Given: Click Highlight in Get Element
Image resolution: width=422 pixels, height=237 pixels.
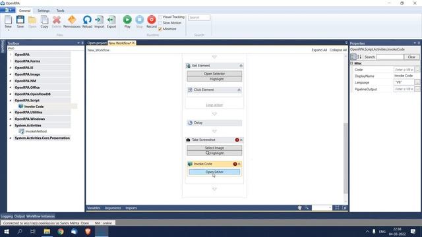Looking at the screenshot, I should click(214, 79).
